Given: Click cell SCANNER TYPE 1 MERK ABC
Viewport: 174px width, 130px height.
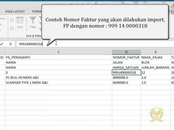Looking at the screenshot, I should click(59, 83).
